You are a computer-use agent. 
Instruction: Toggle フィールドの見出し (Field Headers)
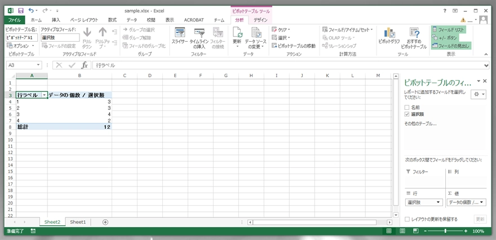450,46
